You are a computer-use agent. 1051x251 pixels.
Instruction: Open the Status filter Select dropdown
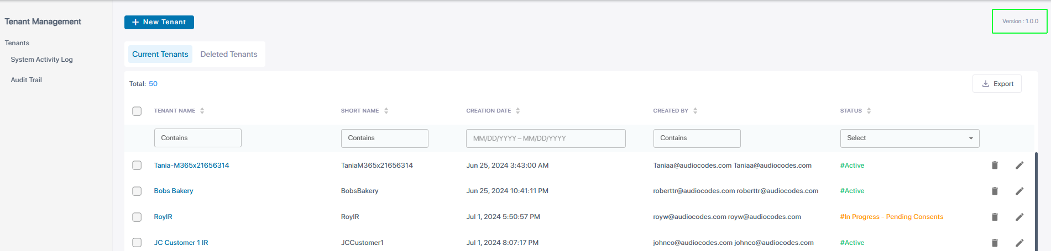point(909,138)
